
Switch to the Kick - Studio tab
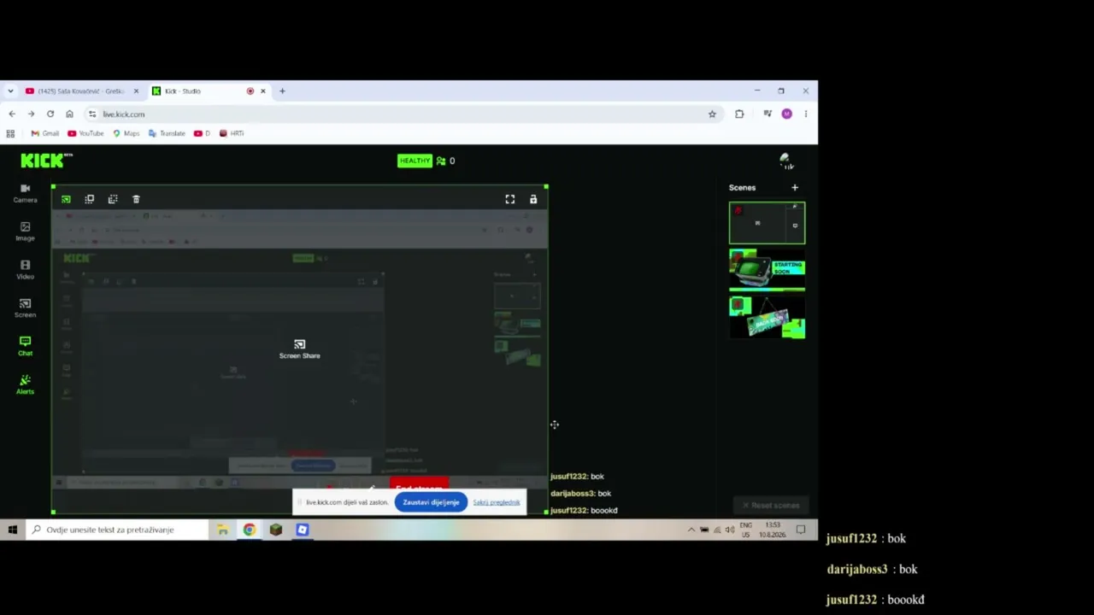click(x=202, y=91)
